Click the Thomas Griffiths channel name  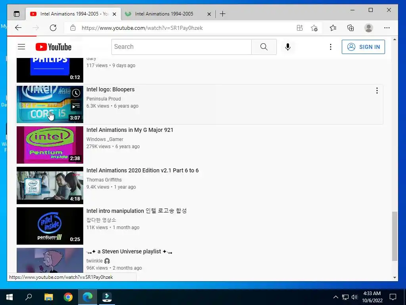tap(104, 180)
